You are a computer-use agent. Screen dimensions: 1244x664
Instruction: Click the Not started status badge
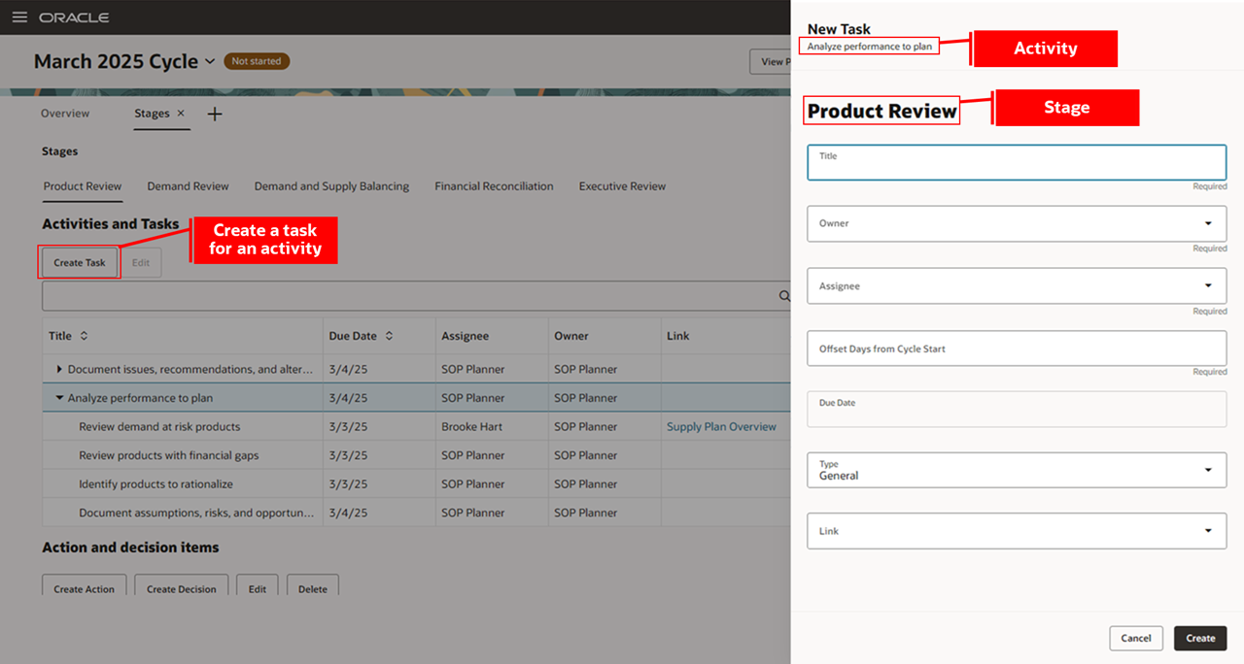click(x=257, y=61)
